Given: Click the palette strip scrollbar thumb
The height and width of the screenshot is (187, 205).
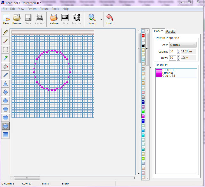Looking at the screenshot, I should 147,49.
